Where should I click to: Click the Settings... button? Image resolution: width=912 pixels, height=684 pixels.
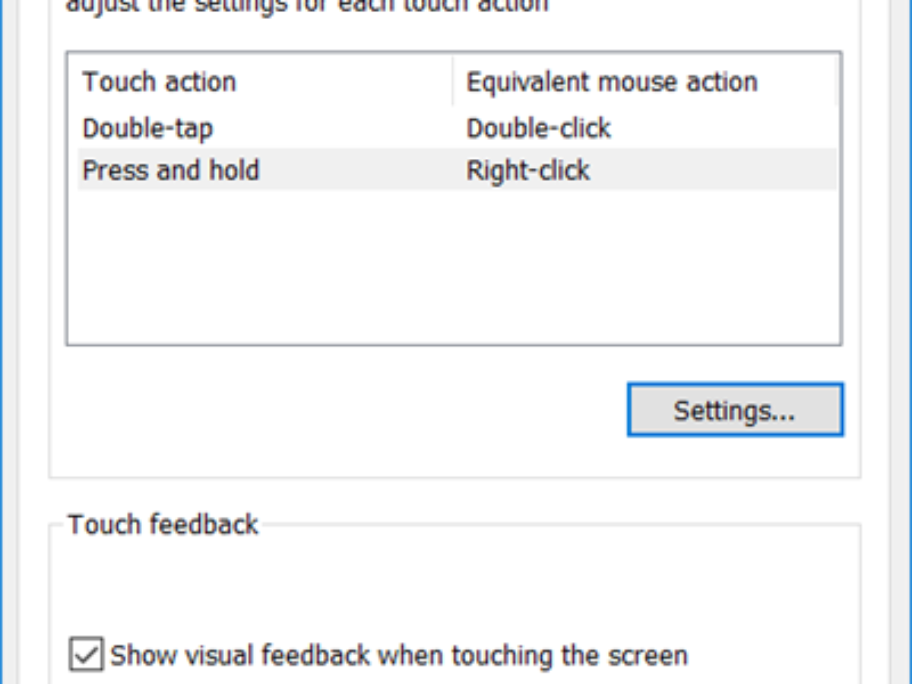pos(734,410)
